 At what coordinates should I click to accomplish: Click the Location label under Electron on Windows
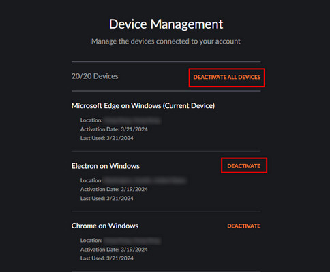[91, 180]
